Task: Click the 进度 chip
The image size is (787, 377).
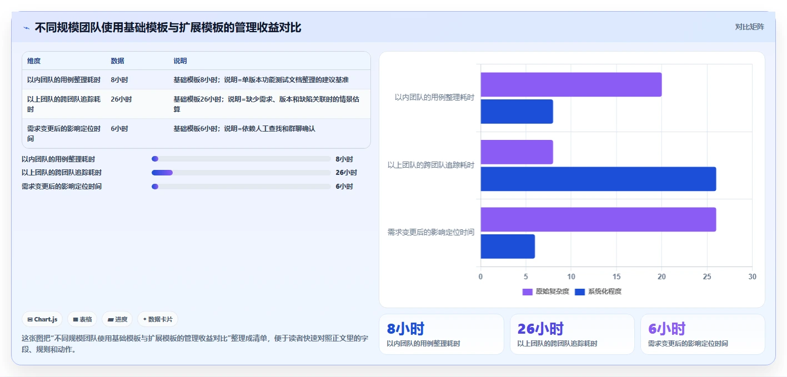Action: click(x=117, y=319)
